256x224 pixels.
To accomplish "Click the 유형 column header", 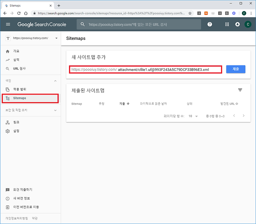I will pos(102,104).
